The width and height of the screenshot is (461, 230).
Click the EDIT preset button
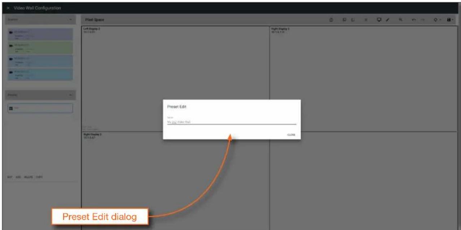click(9, 177)
